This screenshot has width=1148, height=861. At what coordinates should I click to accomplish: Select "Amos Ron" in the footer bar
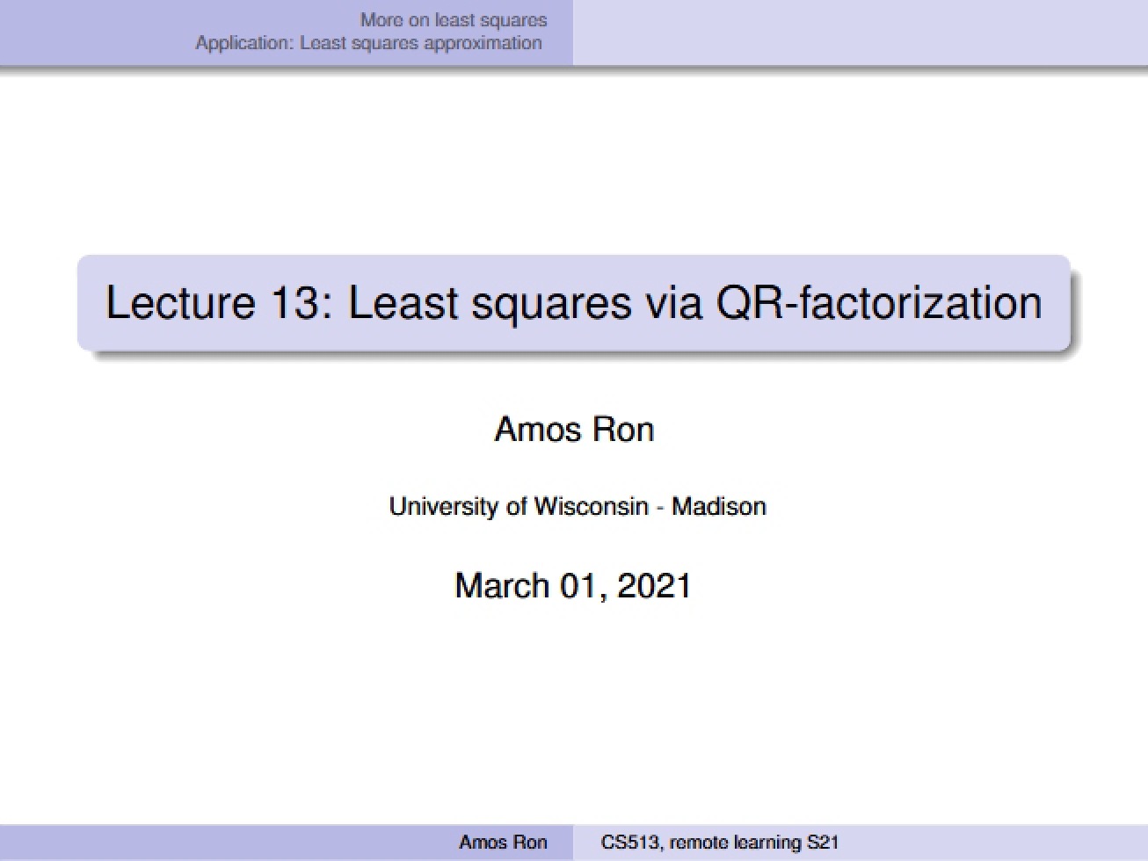(x=503, y=843)
